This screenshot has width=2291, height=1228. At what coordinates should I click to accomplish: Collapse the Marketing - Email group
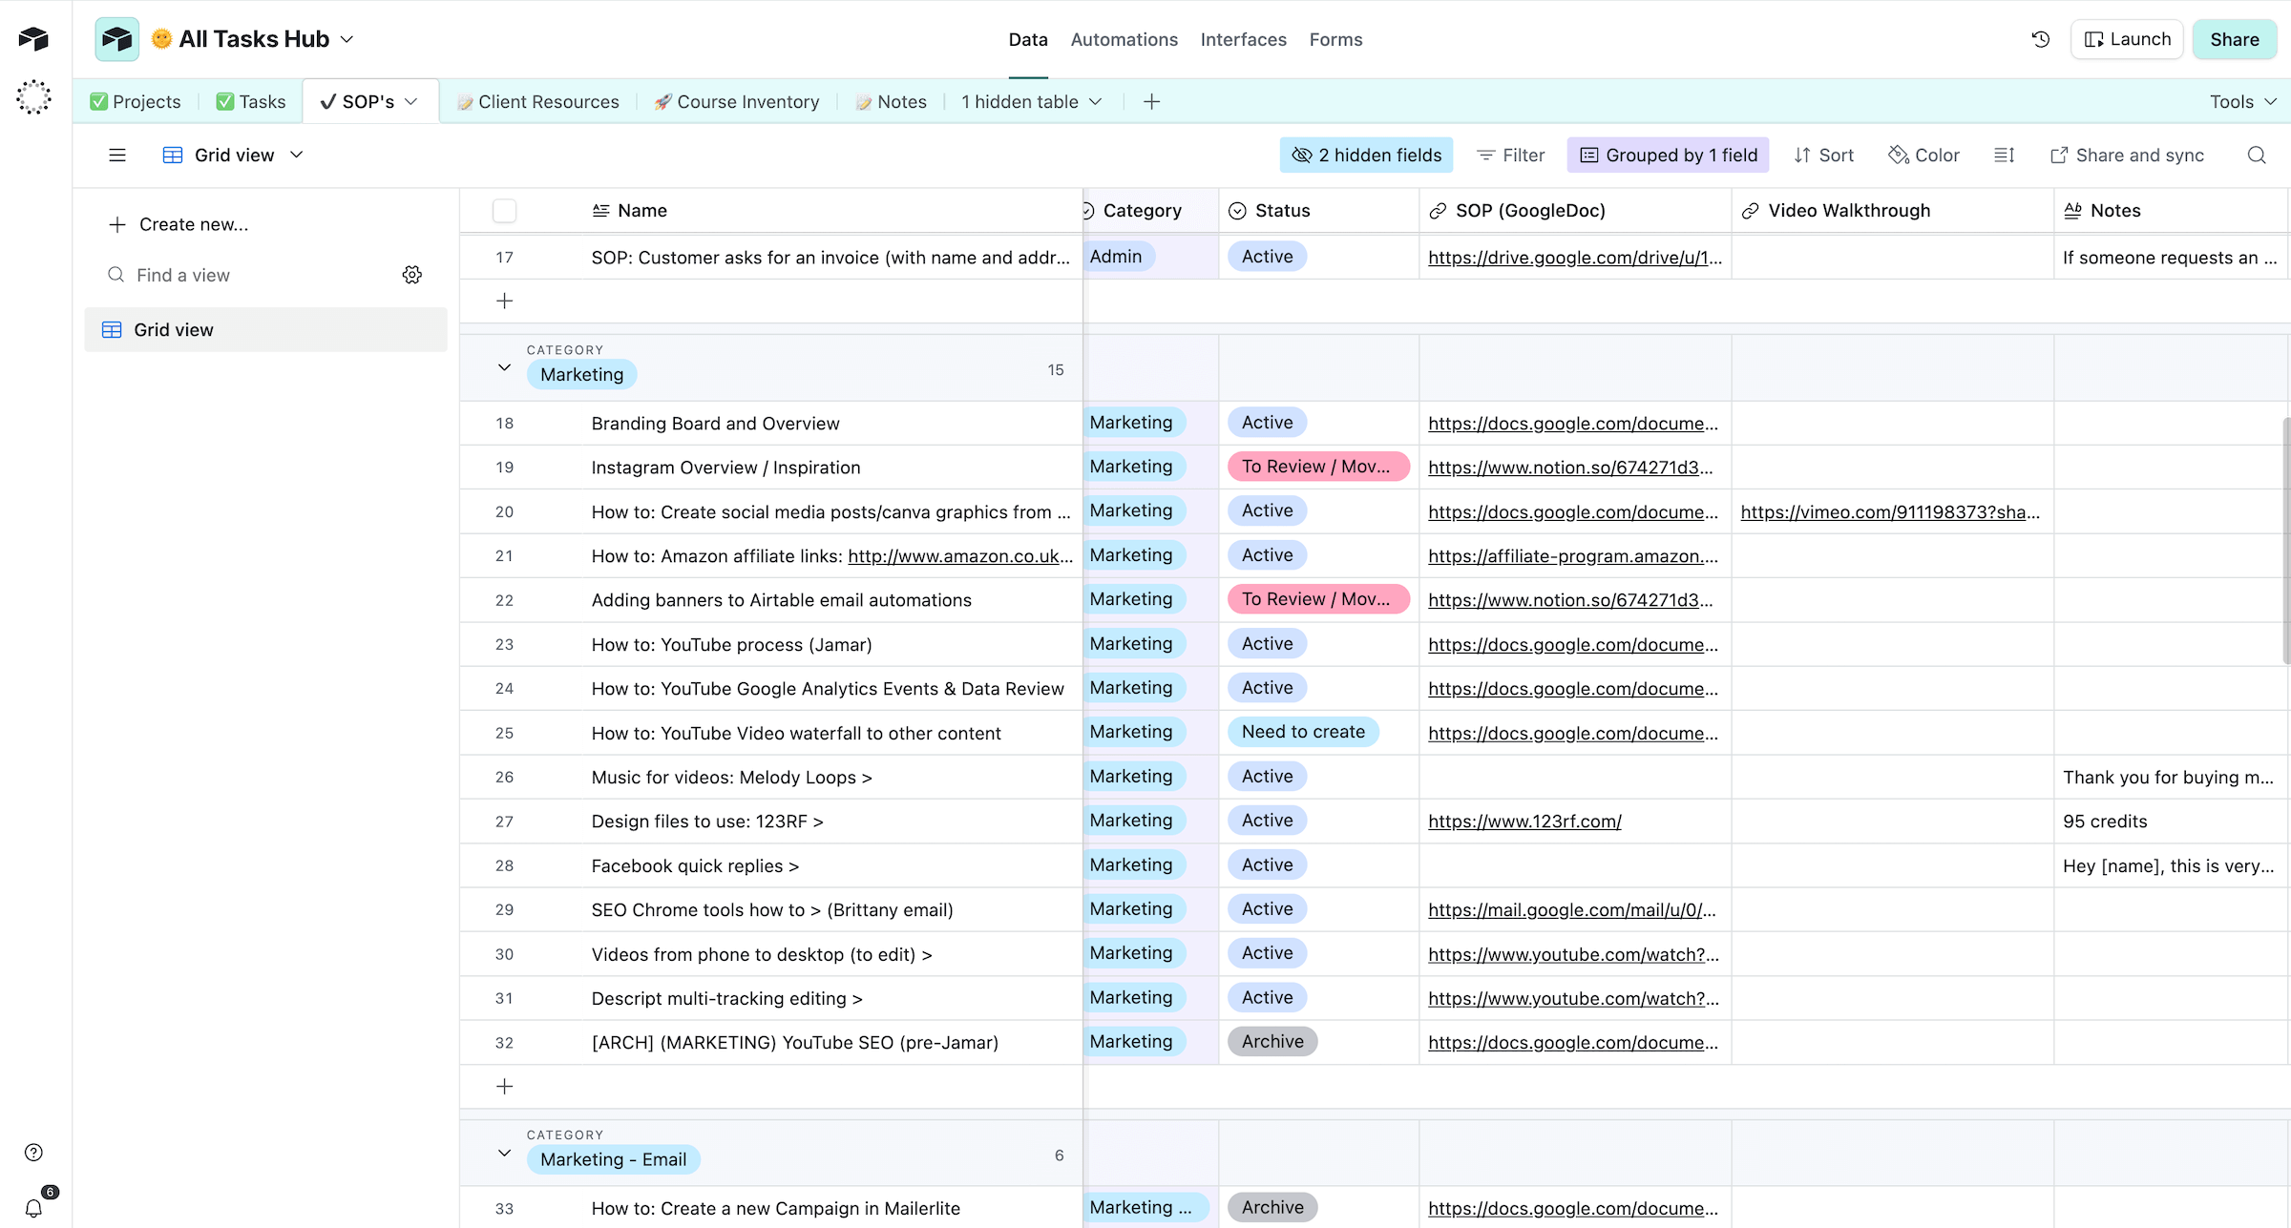[x=504, y=1153]
